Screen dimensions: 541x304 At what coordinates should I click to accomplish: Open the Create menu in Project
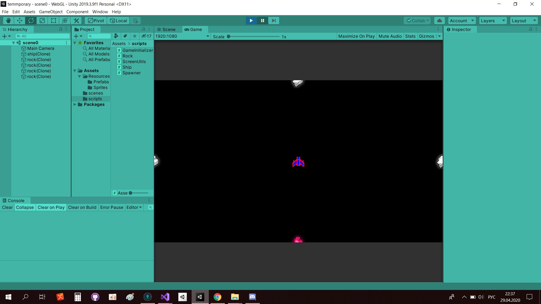click(78, 36)
